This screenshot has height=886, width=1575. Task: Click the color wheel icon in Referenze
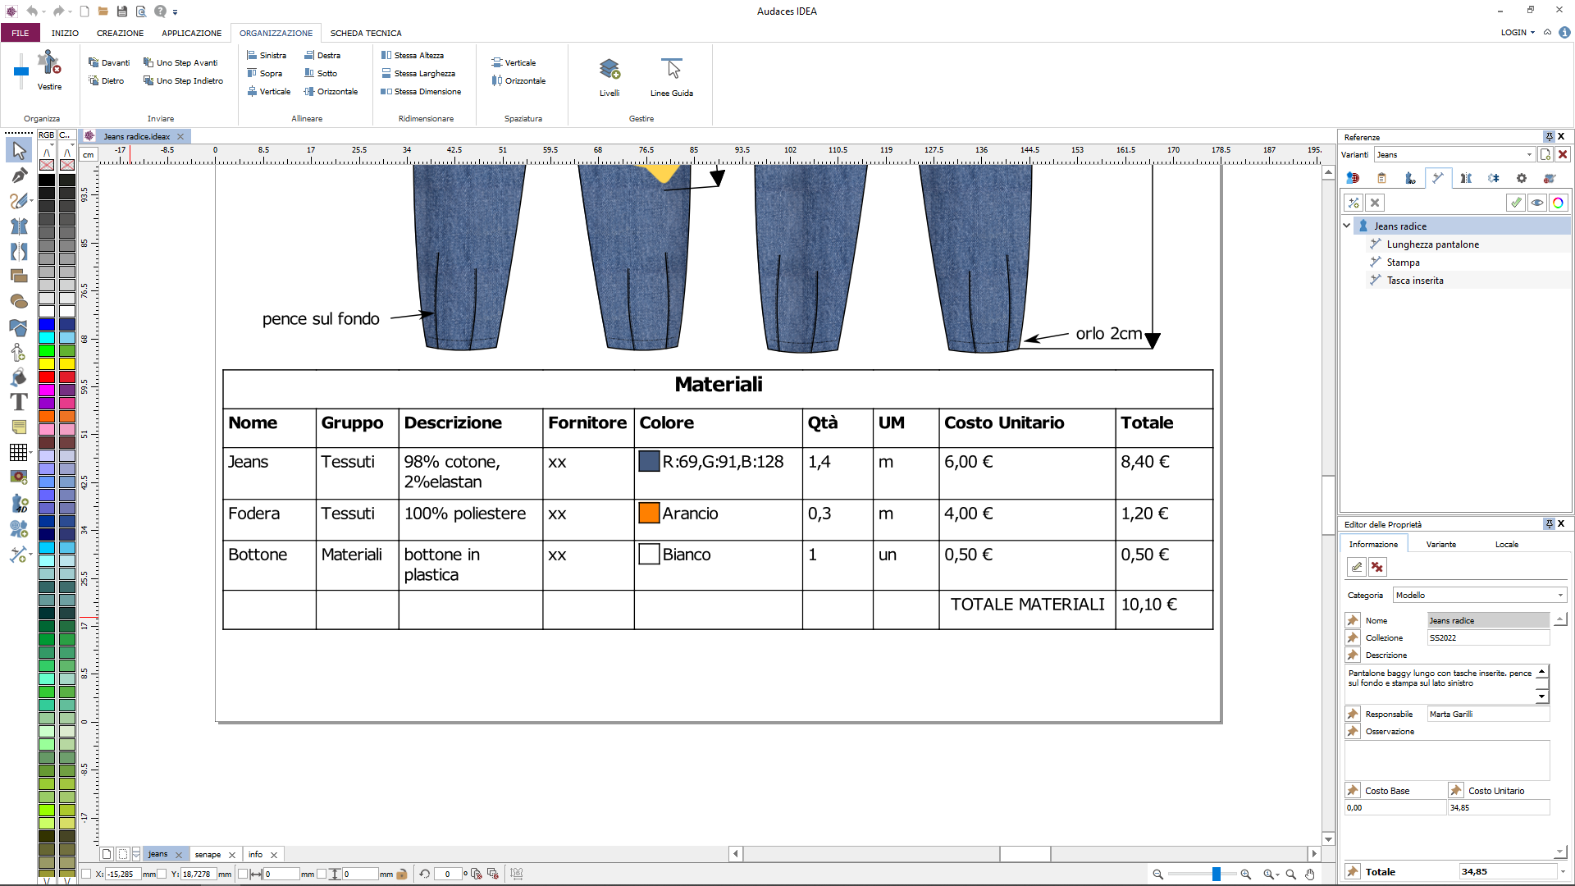[1558, 203]
